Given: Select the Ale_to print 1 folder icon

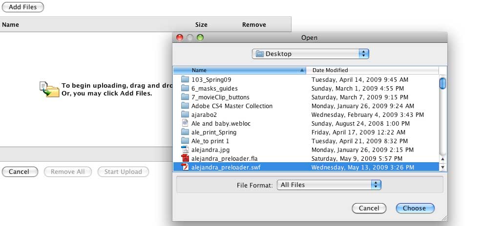Looking at the screenshot, I should pos(185,141).
